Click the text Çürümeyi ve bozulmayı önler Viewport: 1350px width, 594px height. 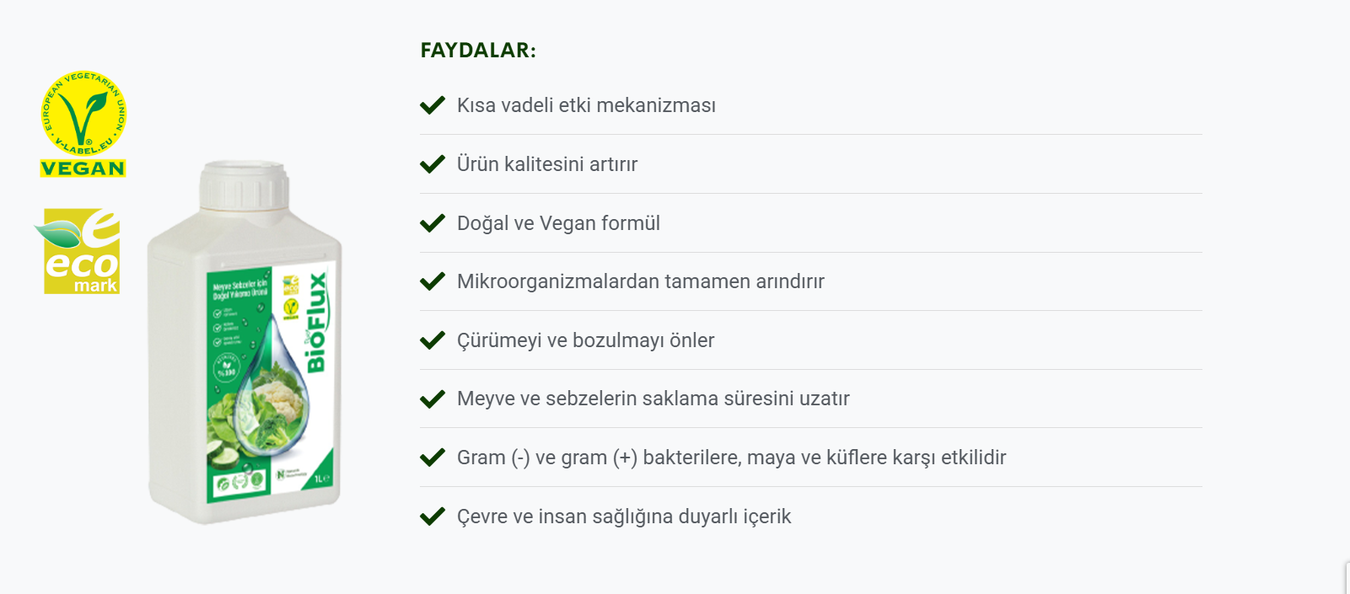[586, 340]
